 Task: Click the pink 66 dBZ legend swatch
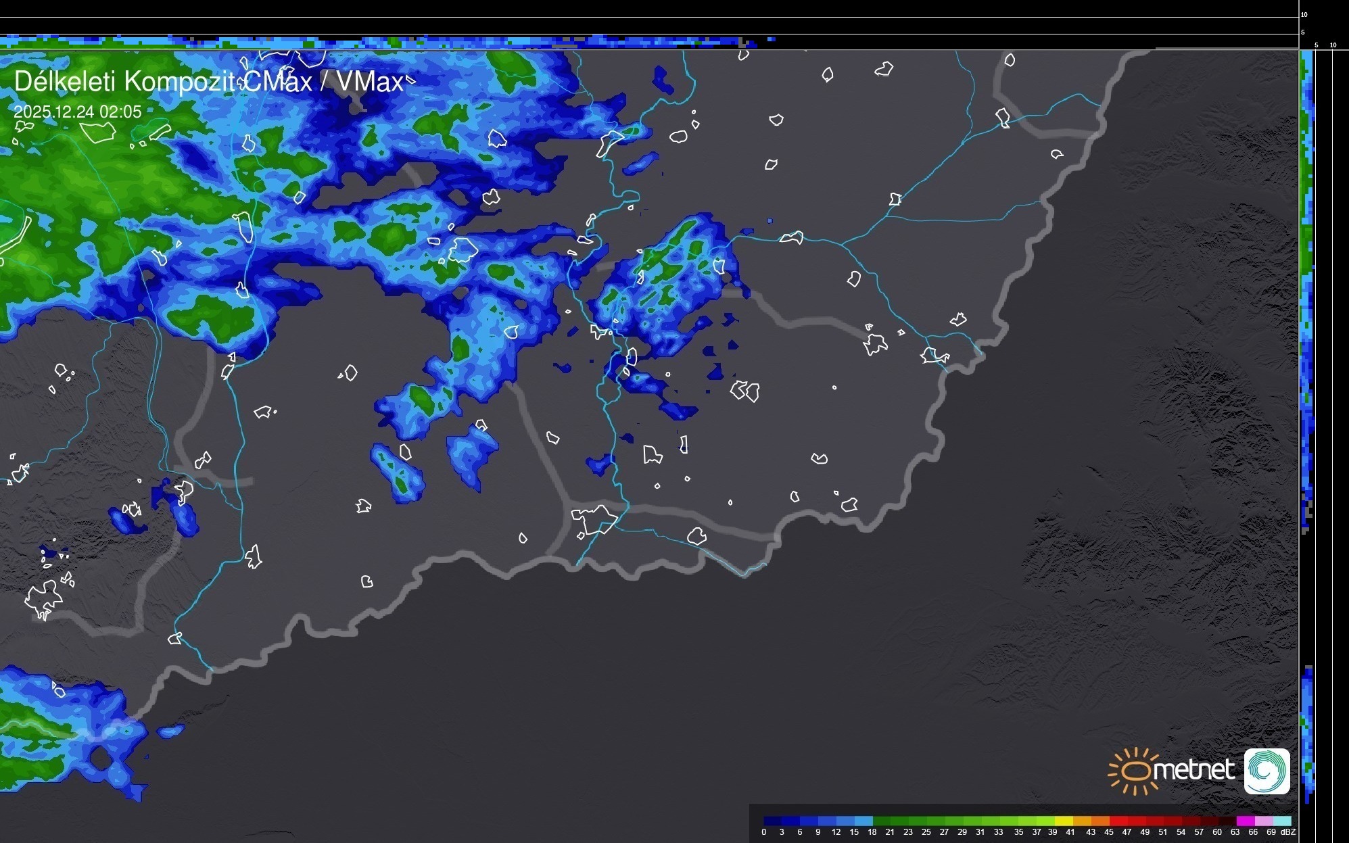[x=1263, y=821]
